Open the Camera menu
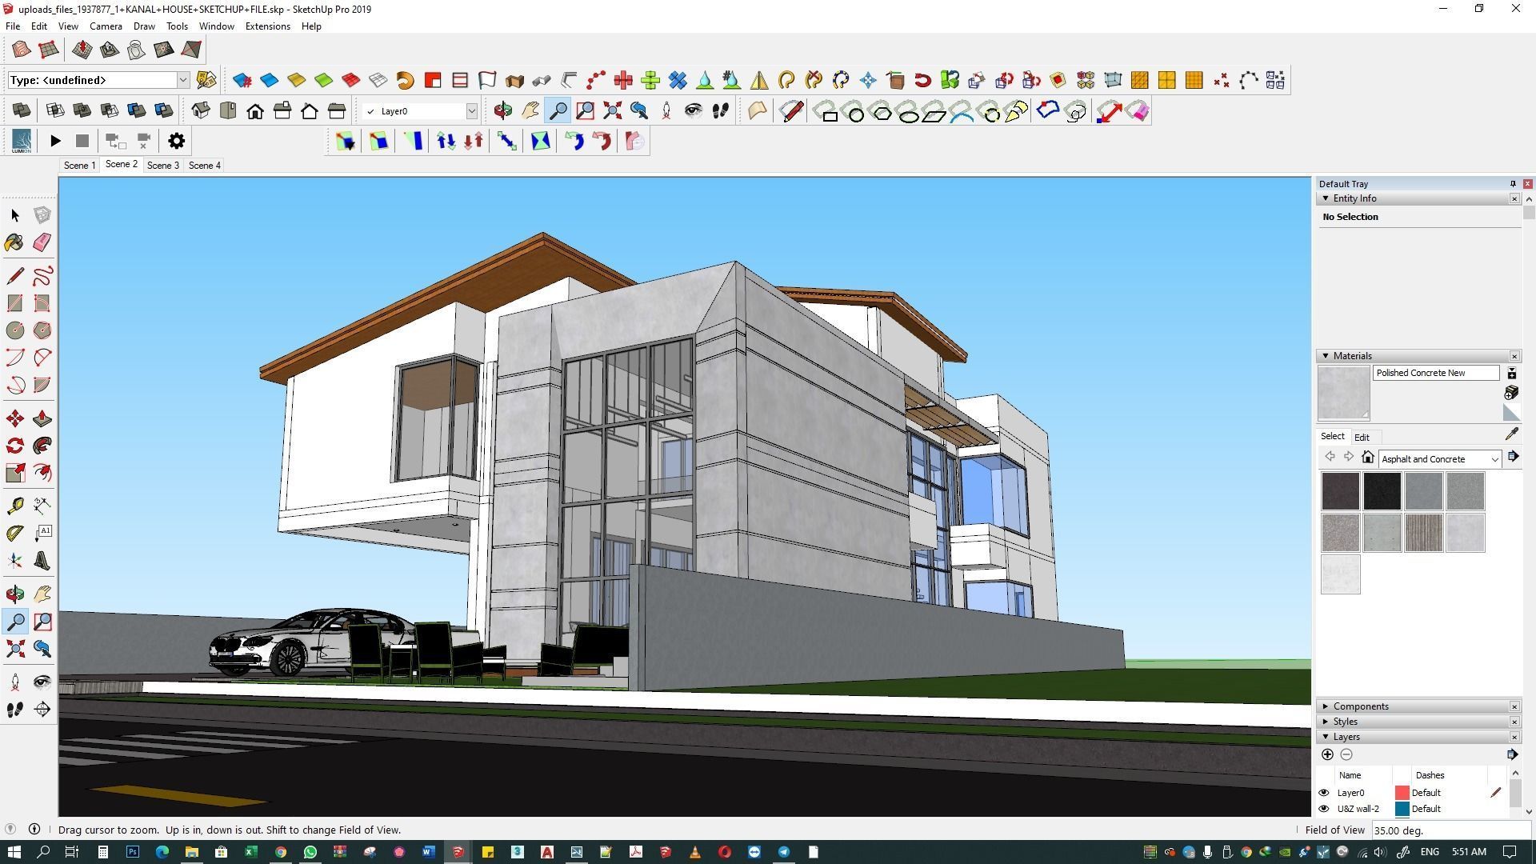 click(x=106, y=26)
